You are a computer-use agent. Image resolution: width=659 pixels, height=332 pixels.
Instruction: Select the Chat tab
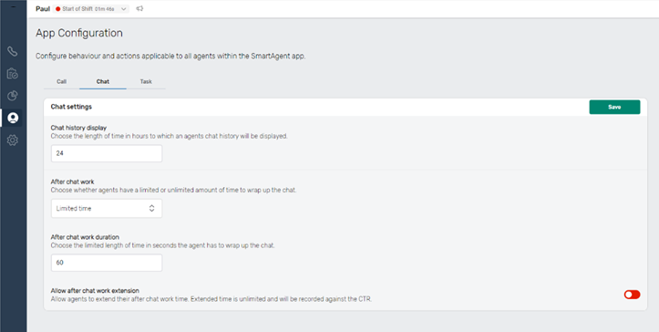103,82
